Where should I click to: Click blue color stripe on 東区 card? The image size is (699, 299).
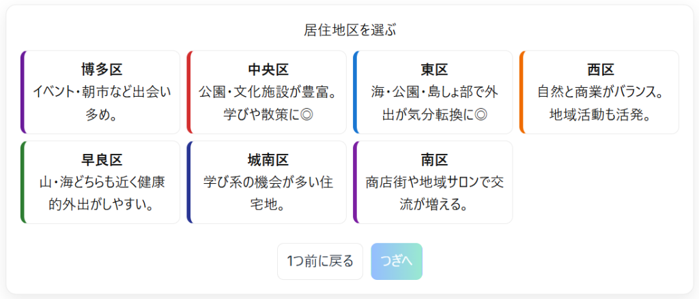[356, 92]
